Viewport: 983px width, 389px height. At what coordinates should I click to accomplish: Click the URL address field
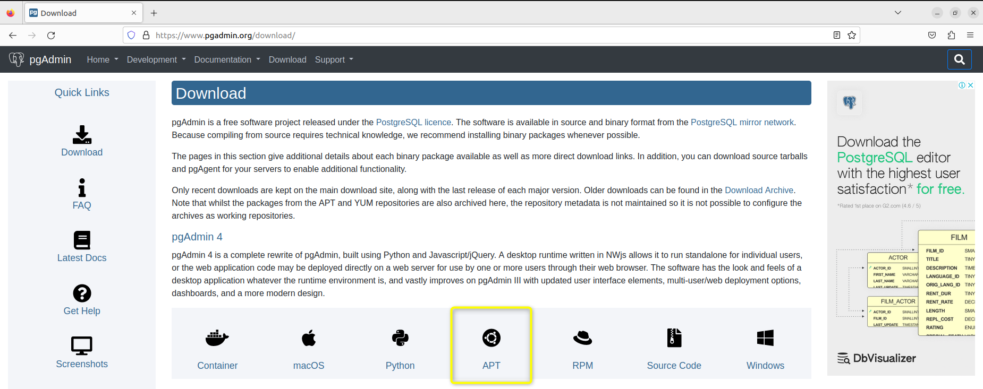tap(491, 35)
